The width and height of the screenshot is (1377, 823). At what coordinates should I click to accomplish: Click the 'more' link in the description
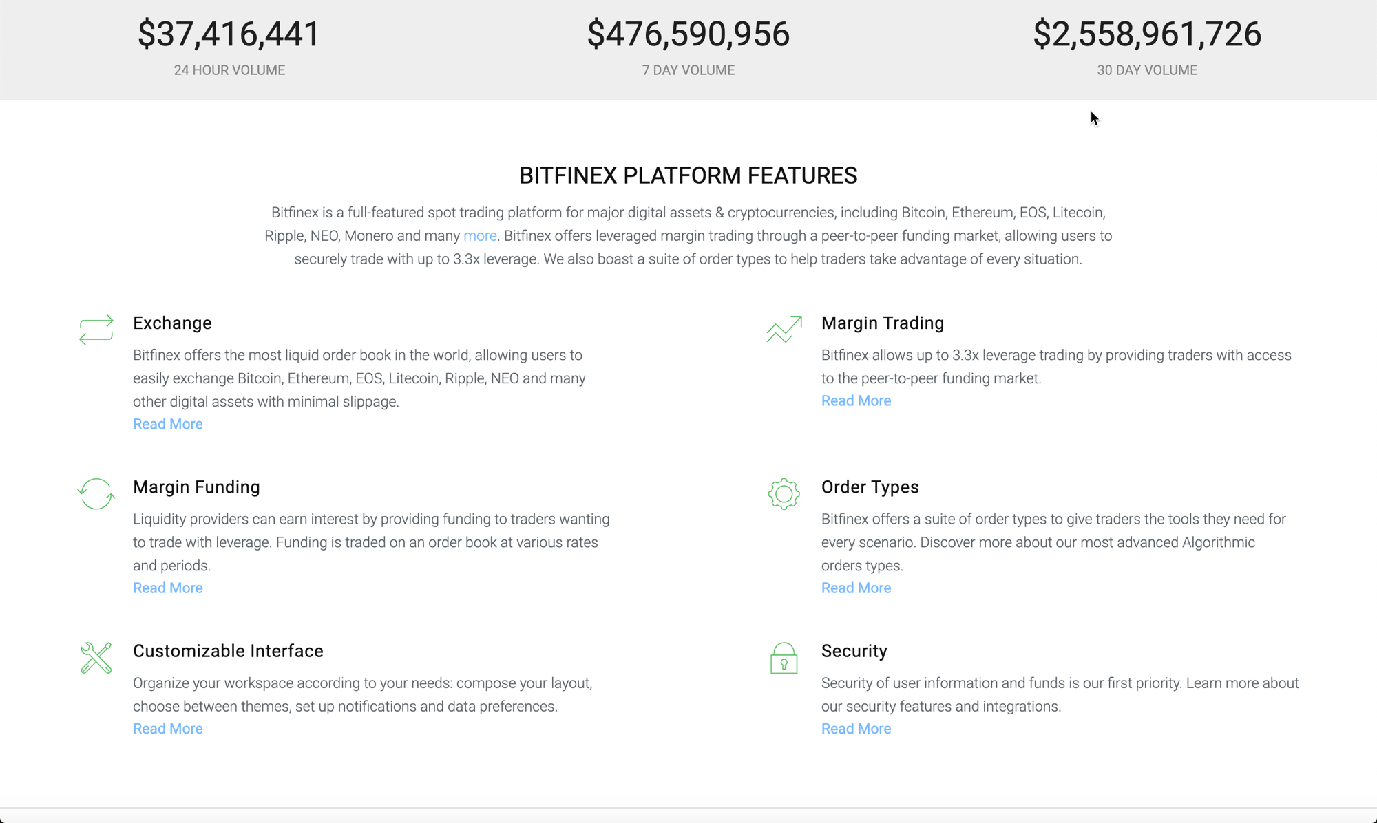click(x=480, y=236)
